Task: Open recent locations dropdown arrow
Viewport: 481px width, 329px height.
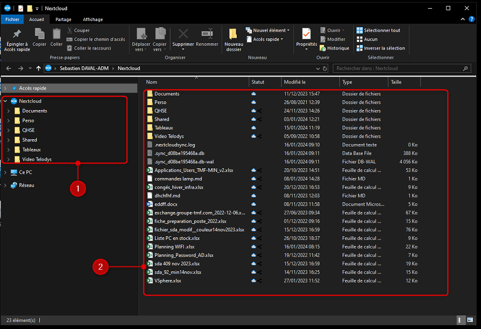Action: [x=30, y=68]
